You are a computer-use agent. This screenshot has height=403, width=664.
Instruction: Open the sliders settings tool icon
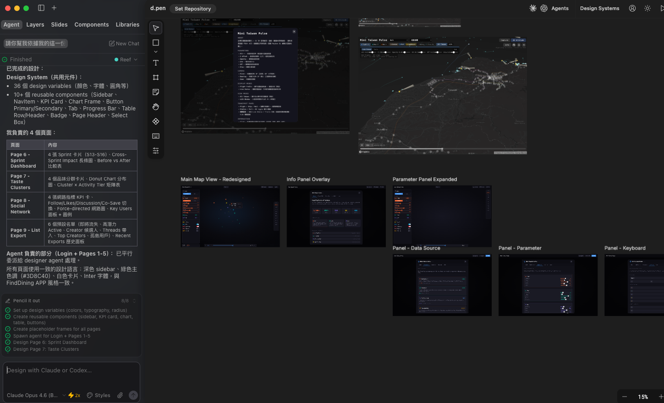[156, 151]
